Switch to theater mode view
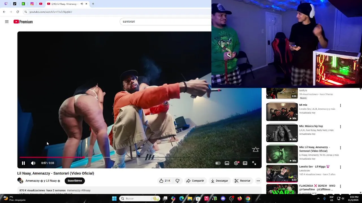362x203 pixels. 245,163
